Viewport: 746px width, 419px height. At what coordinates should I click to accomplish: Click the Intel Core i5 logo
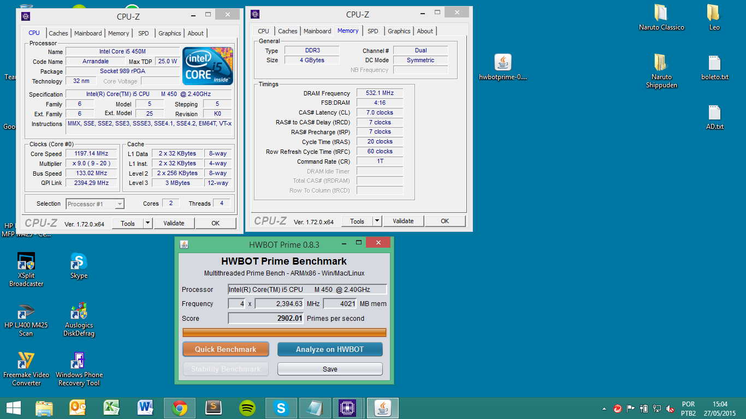(208, 66)
